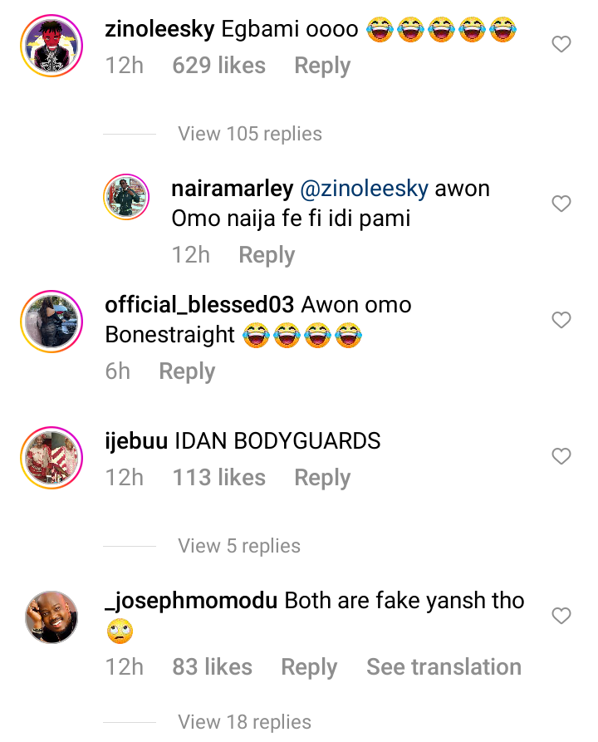
Task: Reply to nairamarley's comment
Action: (x=267, y=255)
